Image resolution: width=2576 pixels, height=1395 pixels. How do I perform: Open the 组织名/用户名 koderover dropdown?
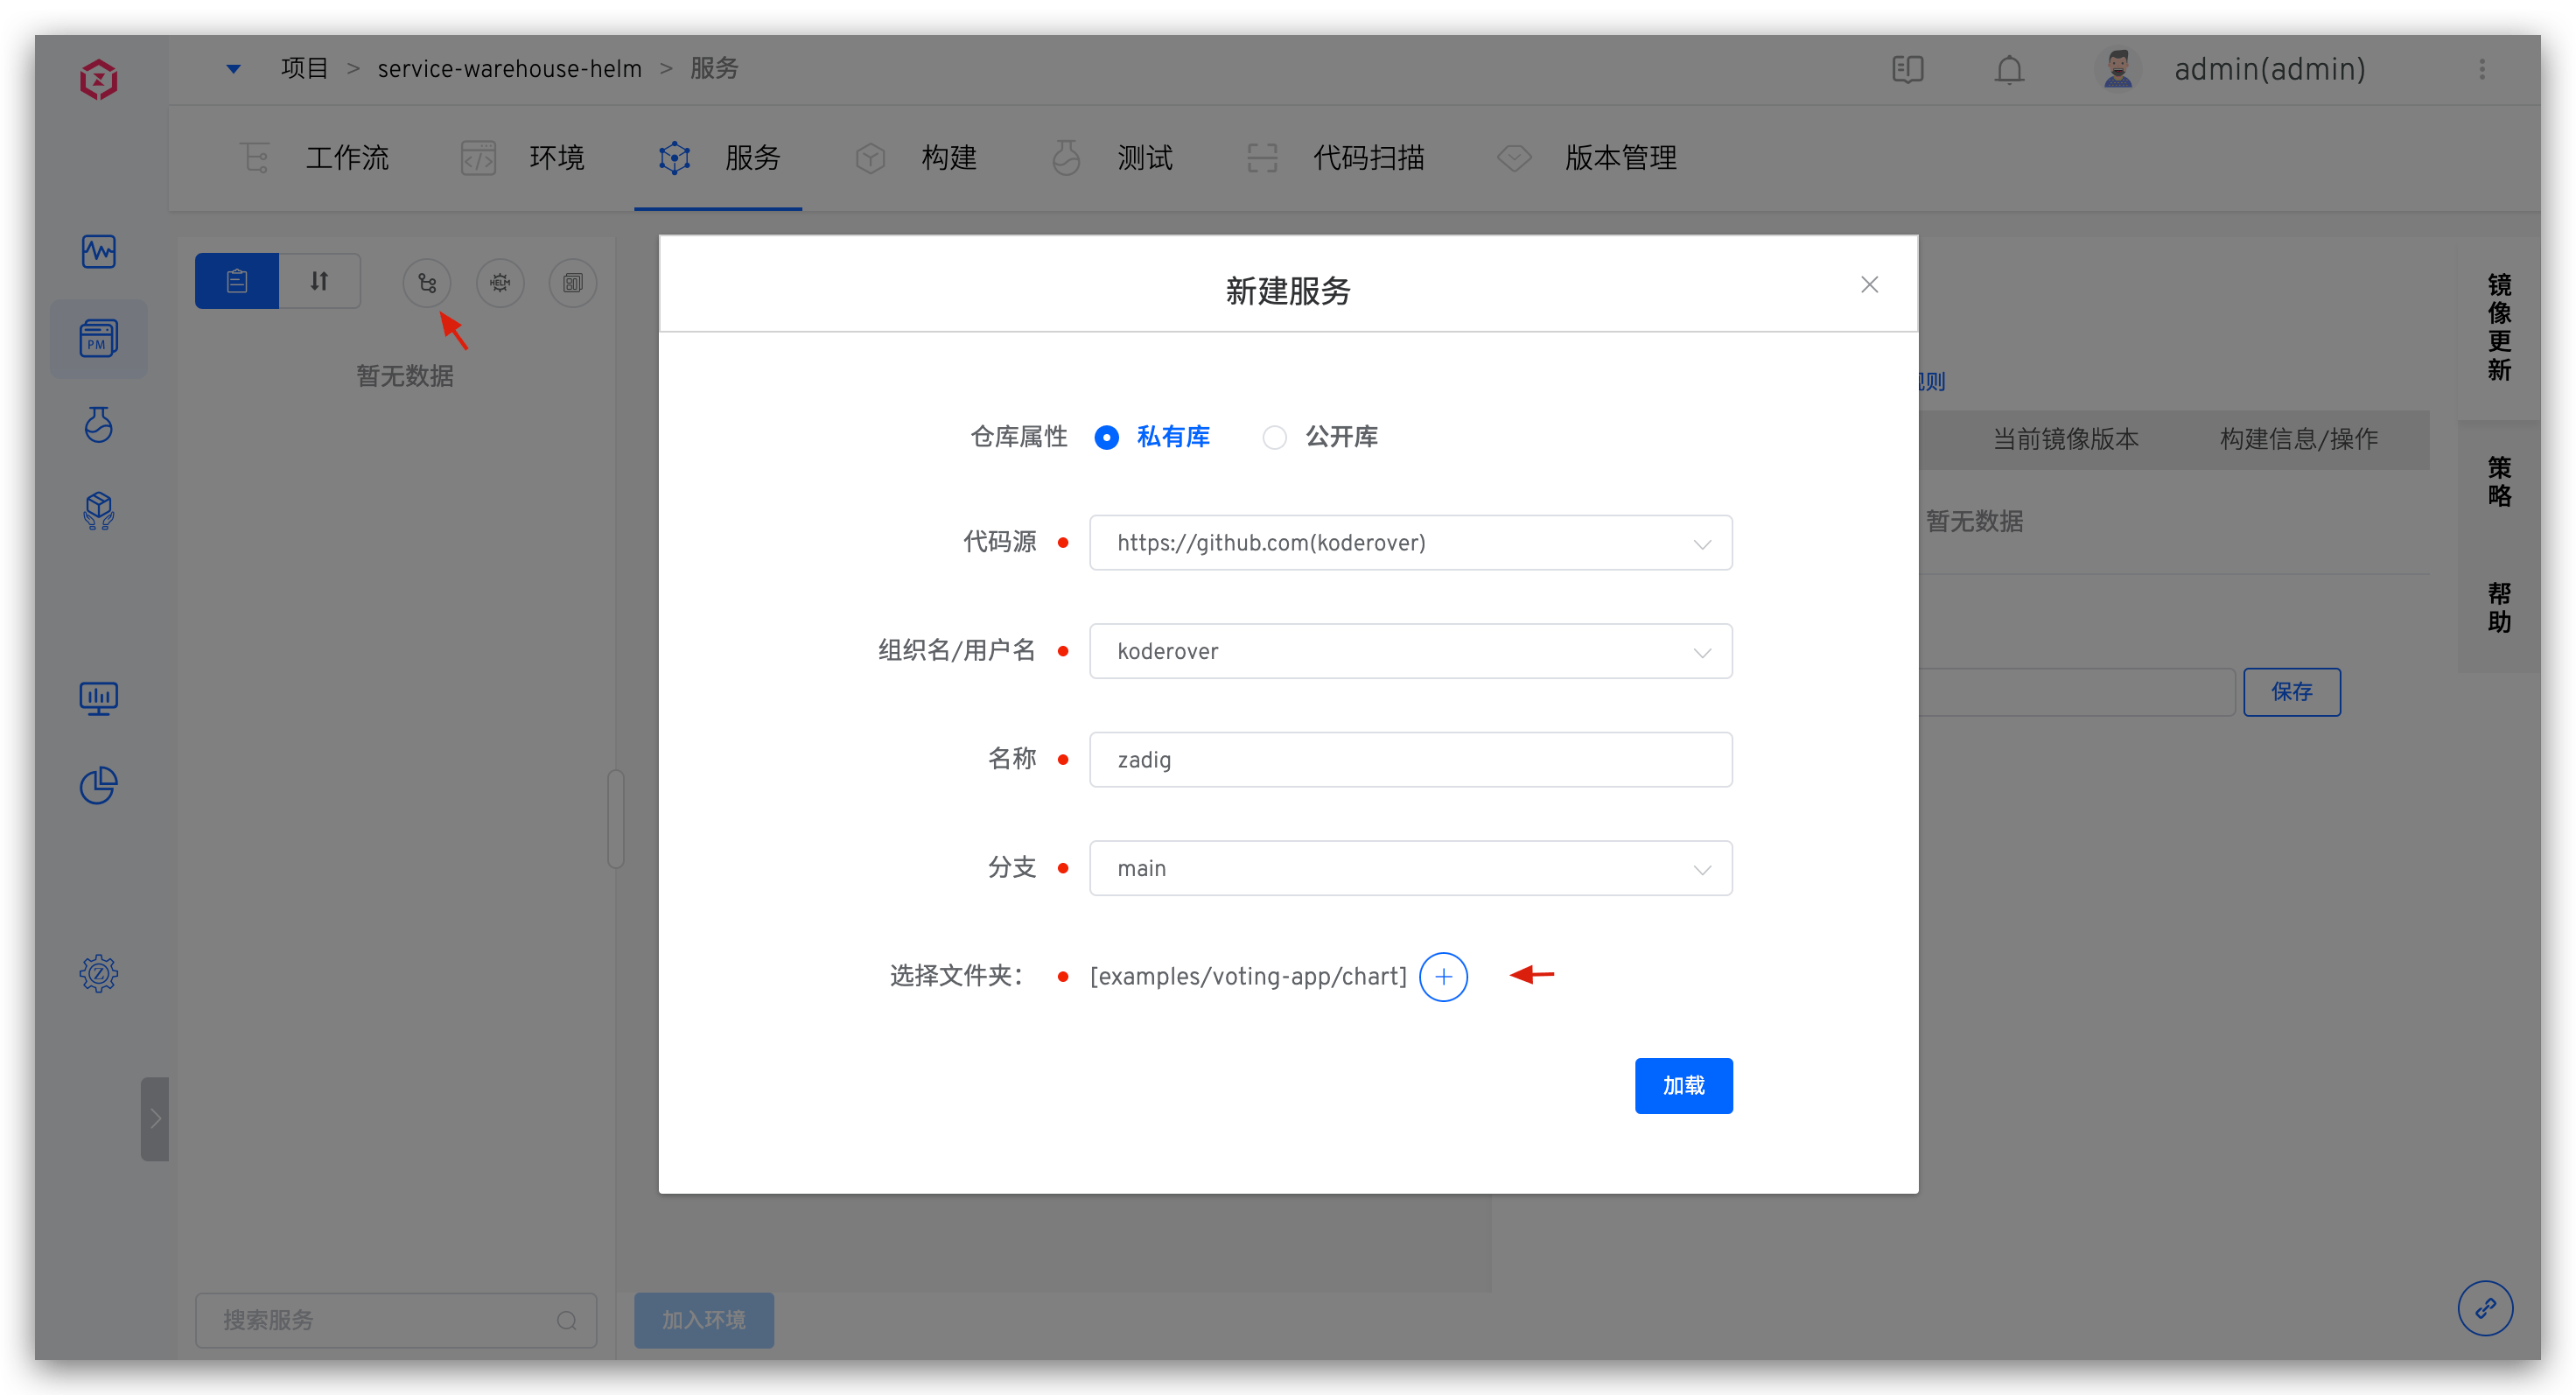click(x=1410, y=651)
